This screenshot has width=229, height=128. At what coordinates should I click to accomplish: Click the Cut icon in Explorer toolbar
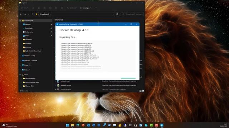click(33, 8)
